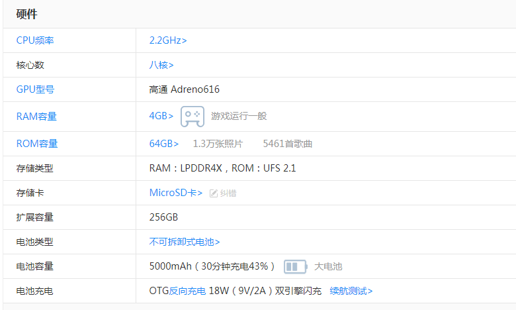Open the GPU型号 label link
Screen dimensions: 516x310
point(35,89)
